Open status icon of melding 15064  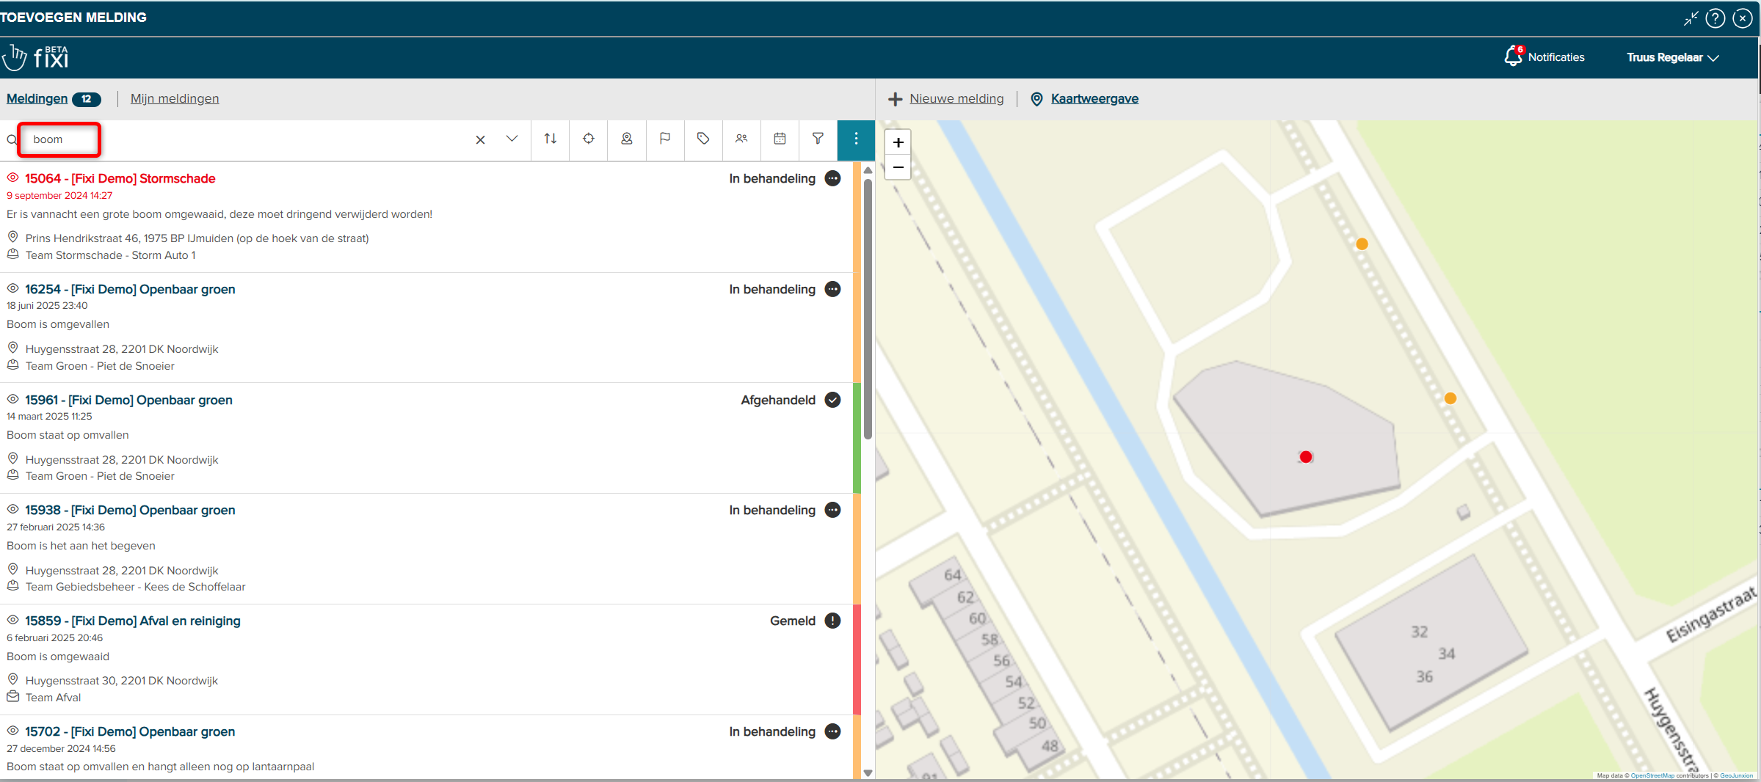tap(832, 178)
